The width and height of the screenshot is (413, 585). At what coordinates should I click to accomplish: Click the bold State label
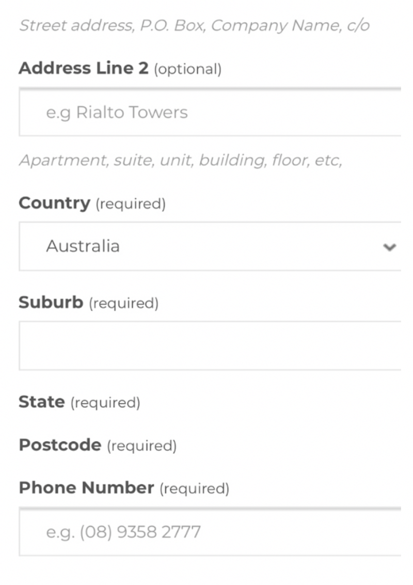tap(42, 402)
